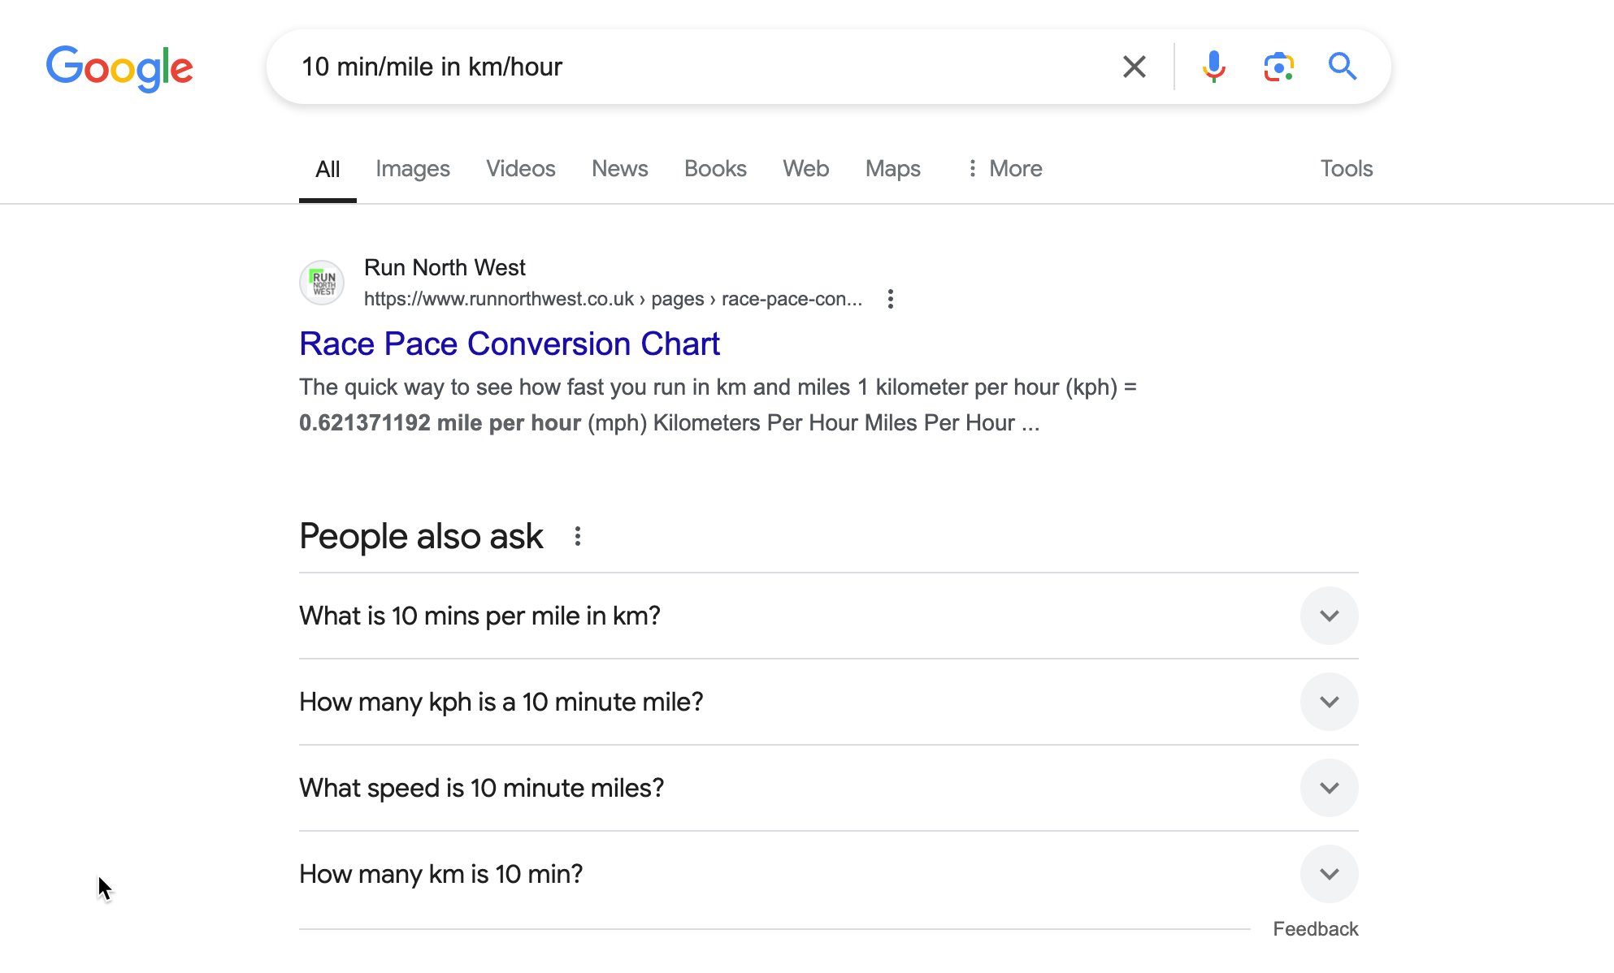The height and width of the screenshot is (973, 1614).
Task: Click the result snippet text about 0.621371192 mile
Action: (x=718, y=404)
